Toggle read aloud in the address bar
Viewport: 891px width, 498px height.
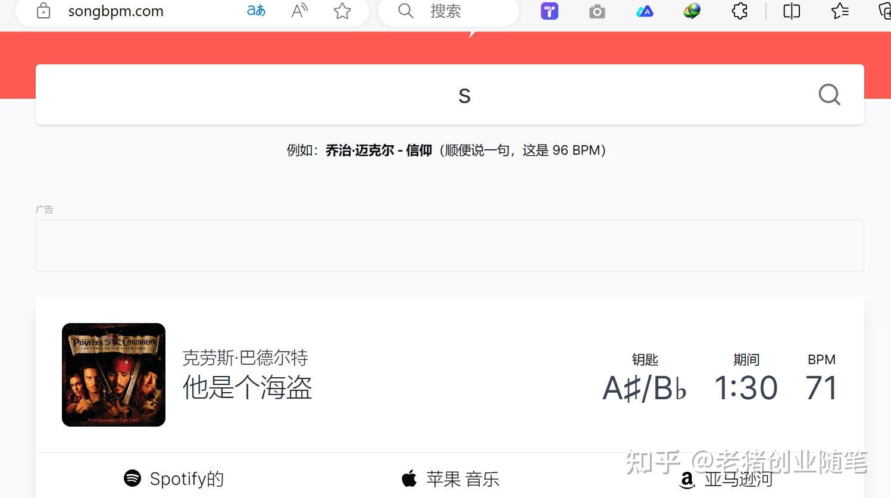coord(299,10)
